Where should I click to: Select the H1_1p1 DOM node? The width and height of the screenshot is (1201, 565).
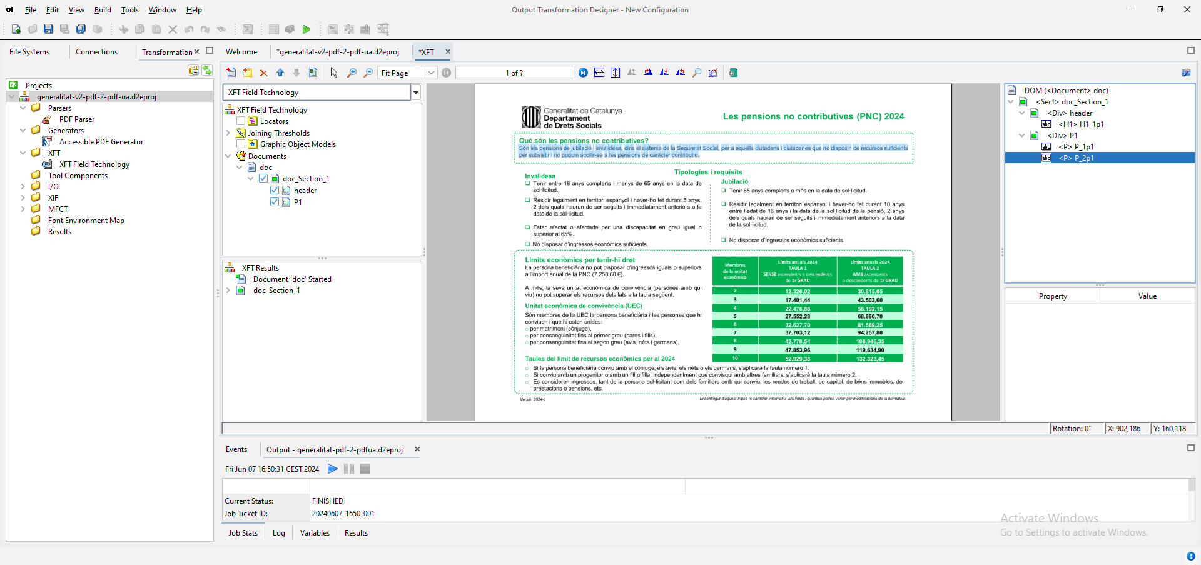pyautogui.click(x=1081, y=124)
